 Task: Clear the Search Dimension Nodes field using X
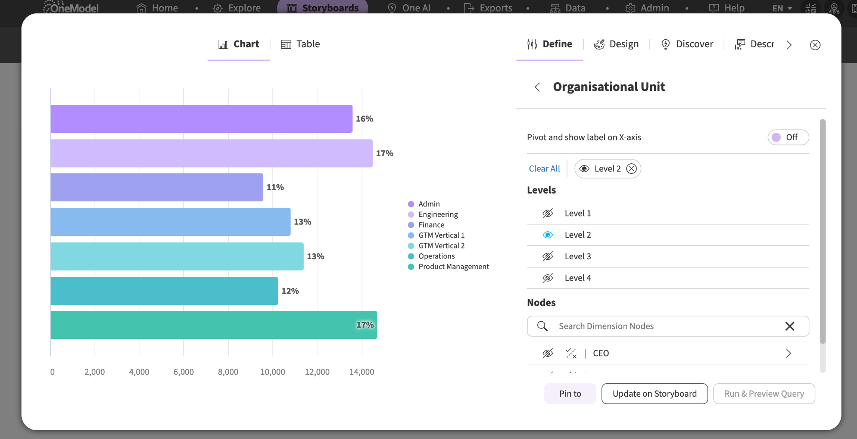(790, 326)
